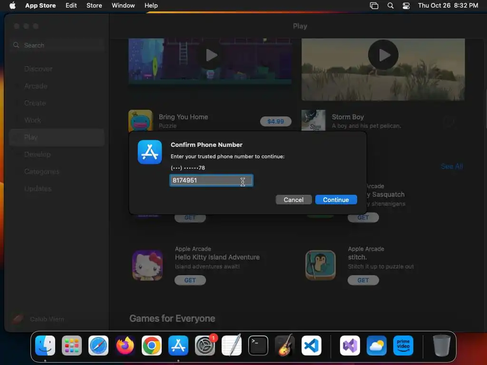The image size is (487, 365).
Task: Open Firefox from the Dock
Action: click(125, 346)
